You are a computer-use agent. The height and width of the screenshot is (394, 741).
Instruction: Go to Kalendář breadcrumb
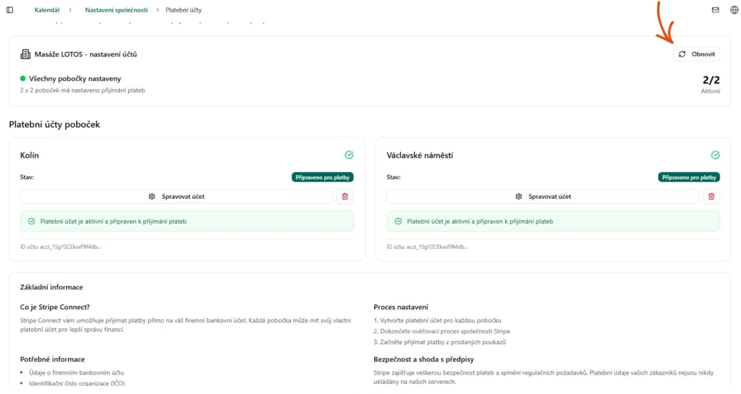[48, 10]
